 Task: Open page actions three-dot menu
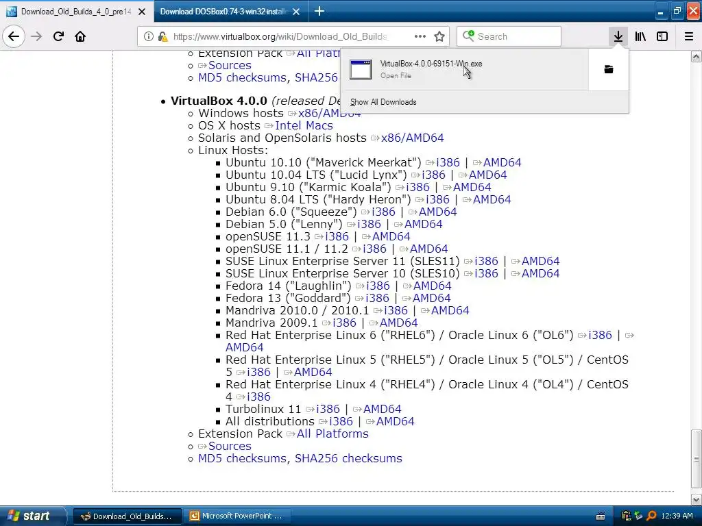tap(420, 36)
